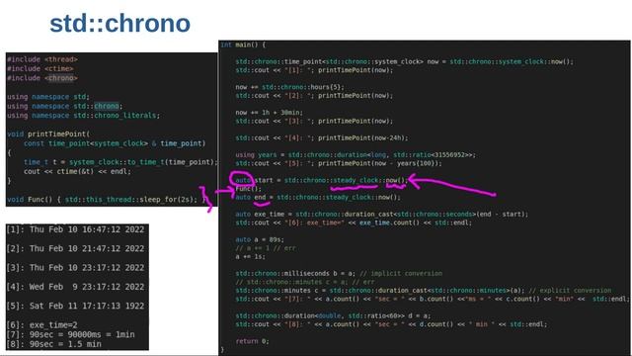632x356 pixels.
Task: Click the "void printTimePoint(" declaration
Action: point(48,134)
